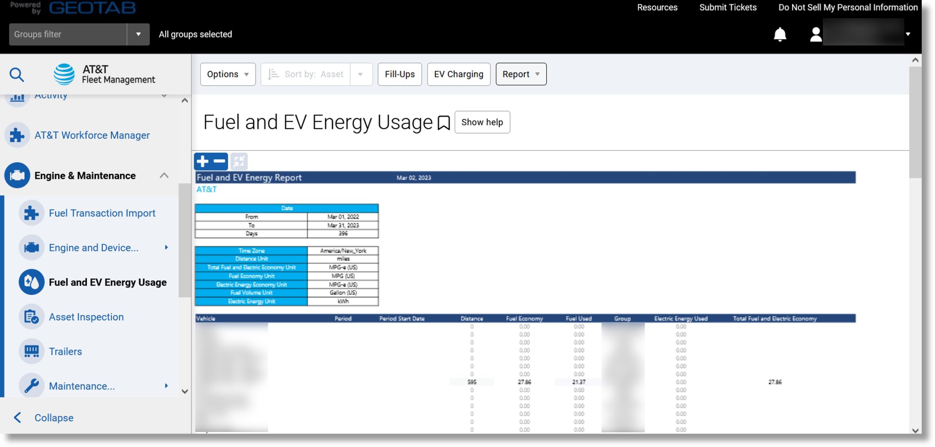Click the fit-to-screen shrink icon

tap(239, 161)
